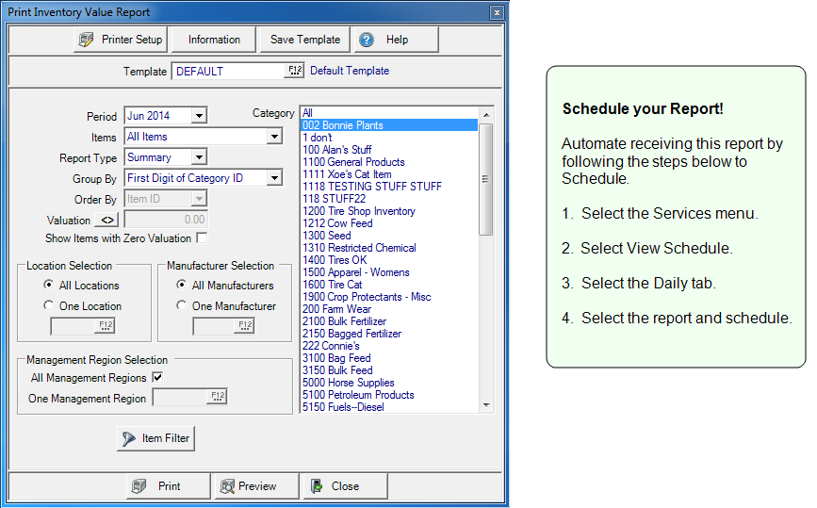Choose the One Manufacturer radio option
Screen dimensions: 817x508
[x=182, y=305]
